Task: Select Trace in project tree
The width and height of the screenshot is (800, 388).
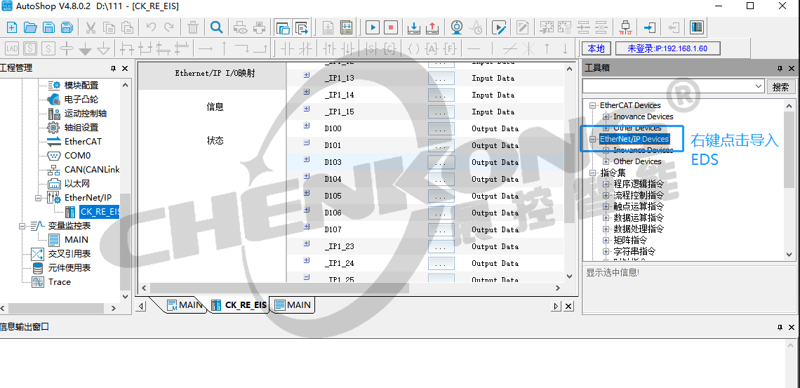Action: [59, 282]
